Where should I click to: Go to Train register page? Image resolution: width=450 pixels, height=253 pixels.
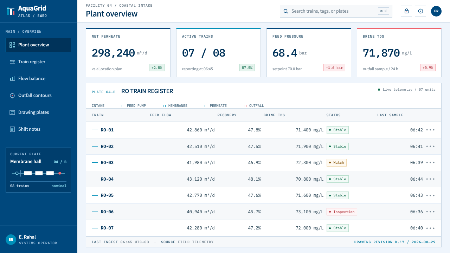click(38, 62)
